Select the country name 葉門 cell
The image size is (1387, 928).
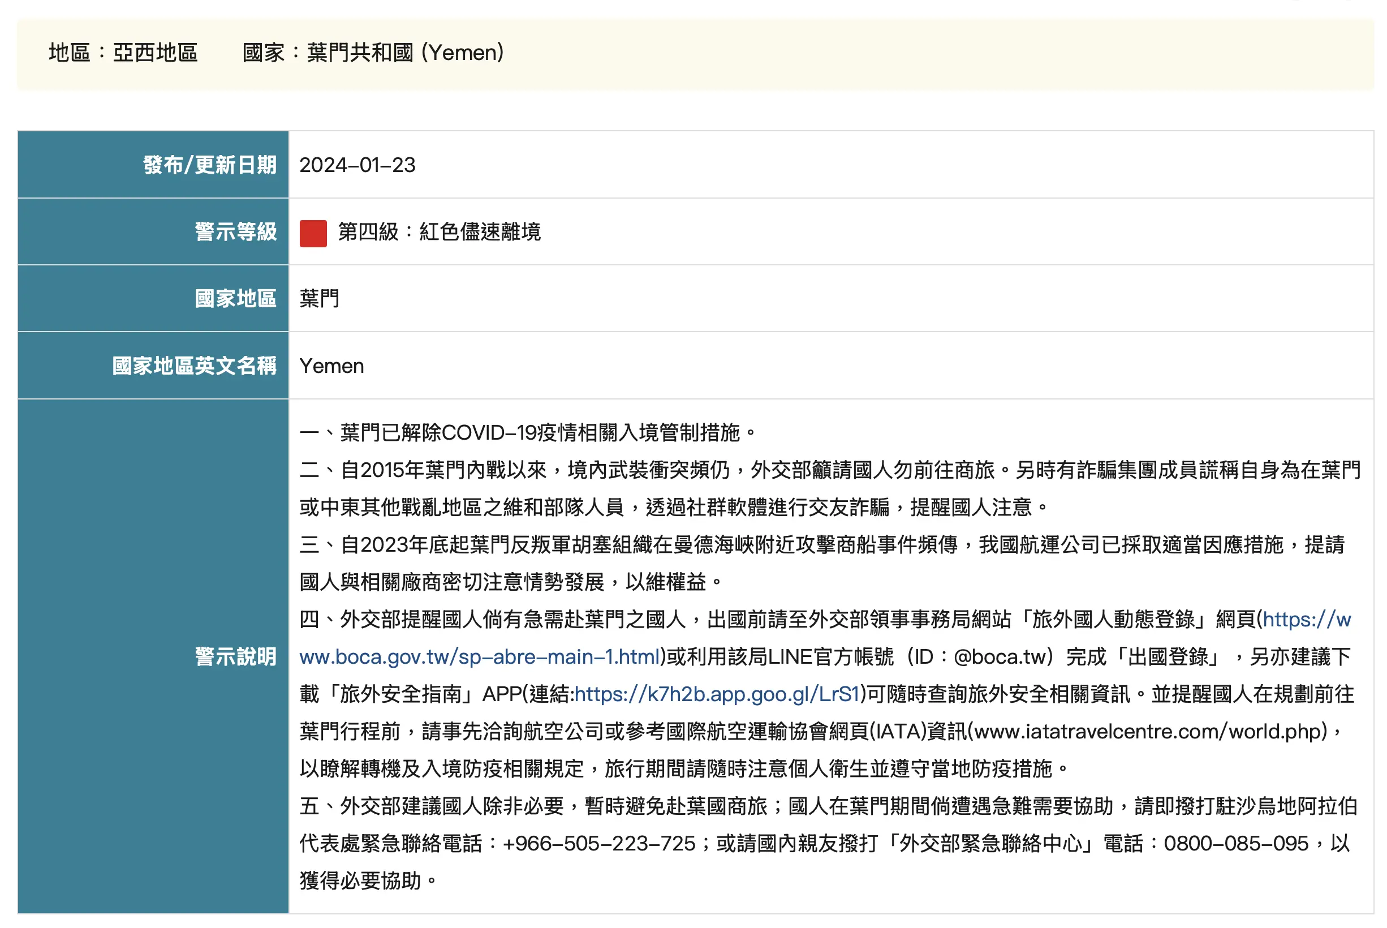coord(320,298)
